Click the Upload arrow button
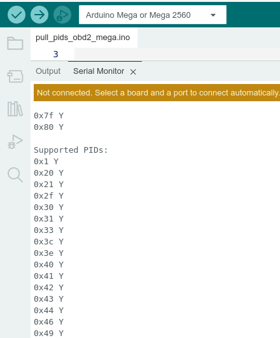The height and width of the screenshot is (338, 280). 39,15
